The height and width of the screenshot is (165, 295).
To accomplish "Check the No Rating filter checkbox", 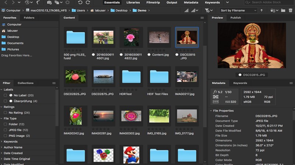I will coord(5,113).
